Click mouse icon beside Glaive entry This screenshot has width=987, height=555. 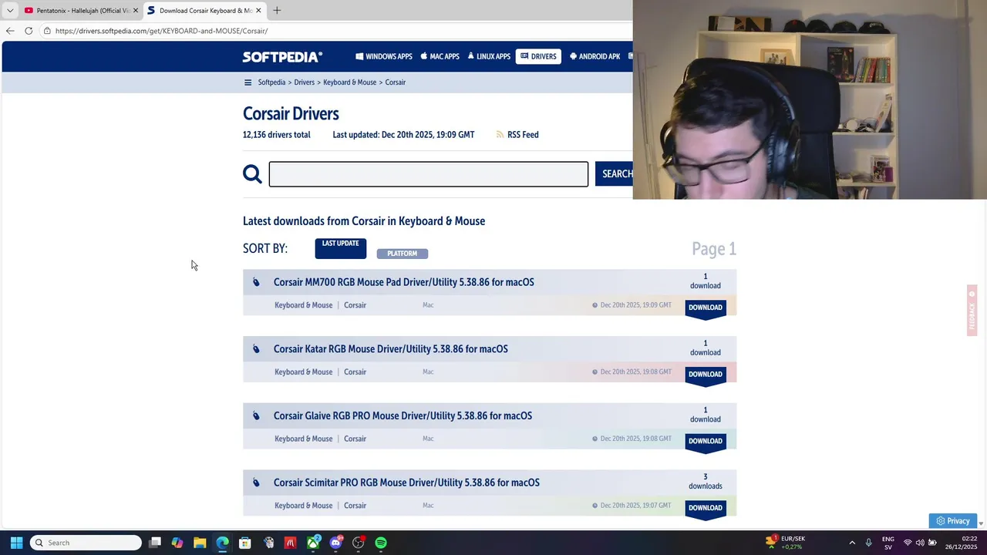pyautogui.click(x=256, y=416)
